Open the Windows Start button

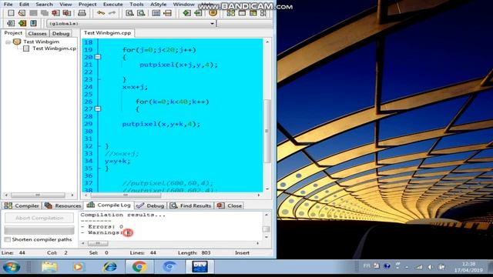point(12,267)
